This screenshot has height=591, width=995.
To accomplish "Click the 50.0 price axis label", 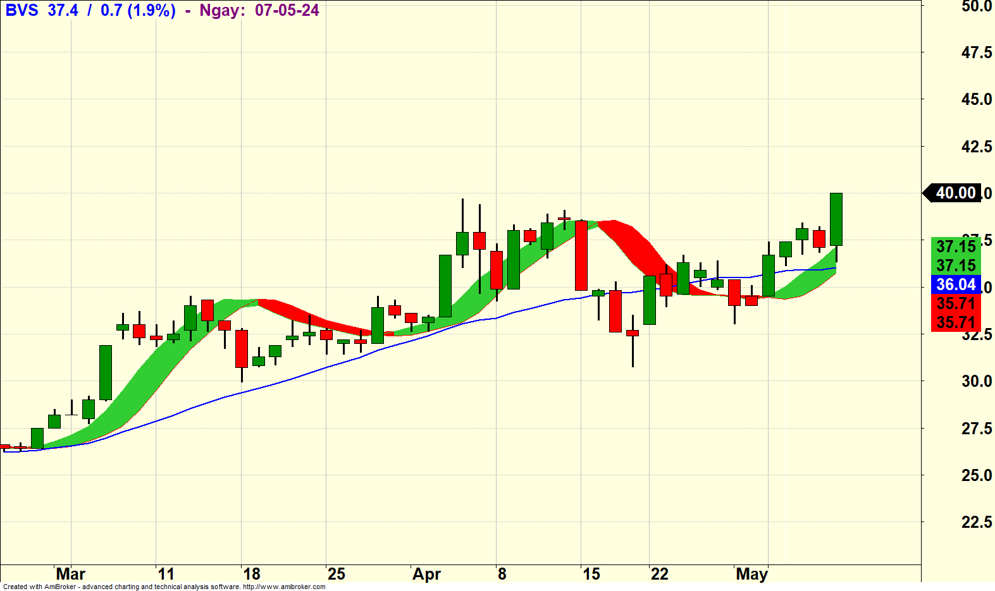I will [977, 6].
